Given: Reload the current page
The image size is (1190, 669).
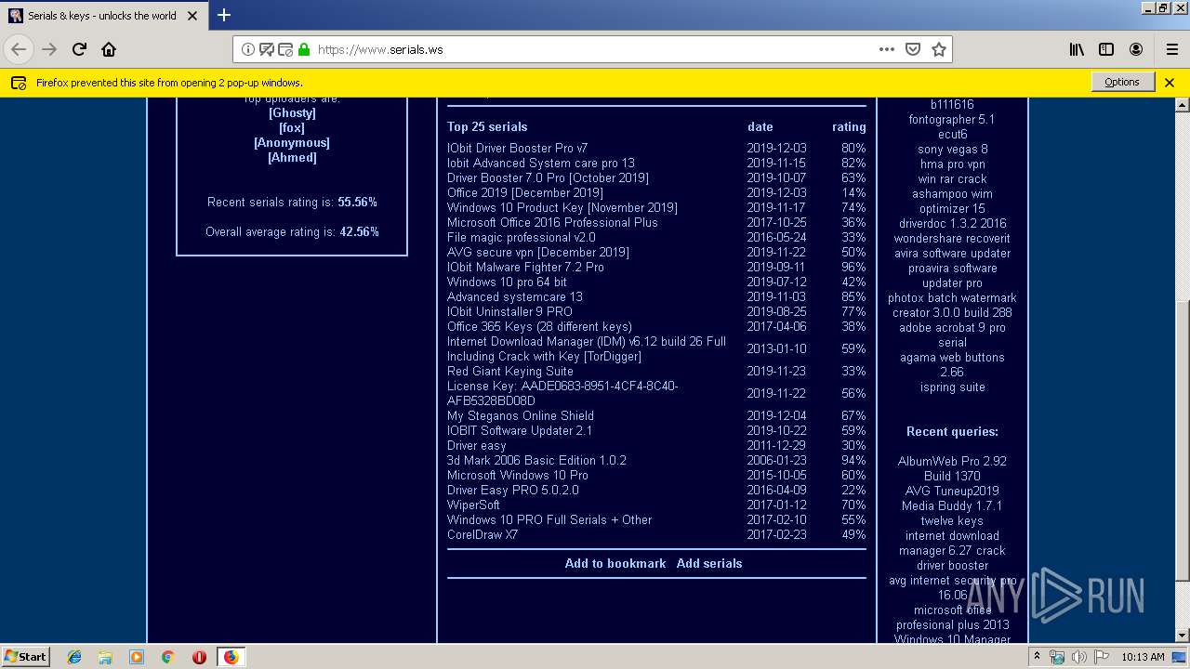Looking at the screenshot, I should pyautogui.click(x=79, y=49).
